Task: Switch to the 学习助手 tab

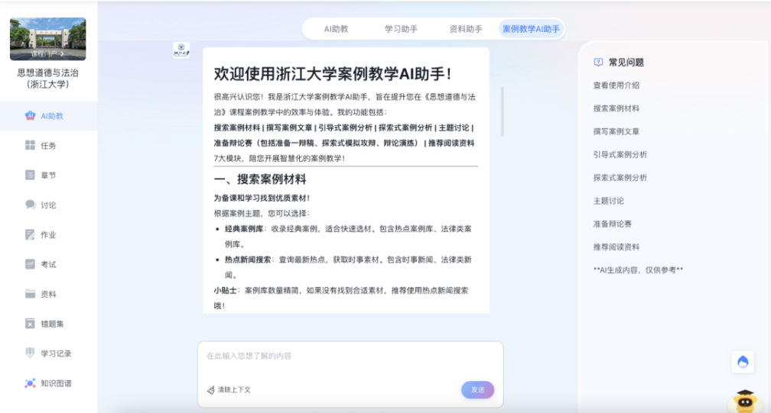Action: (x=401, y=29)
